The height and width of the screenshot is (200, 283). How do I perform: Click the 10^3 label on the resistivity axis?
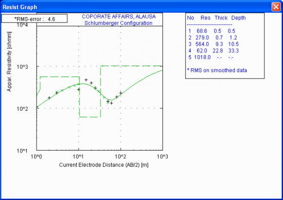click(x=22, y=67)
